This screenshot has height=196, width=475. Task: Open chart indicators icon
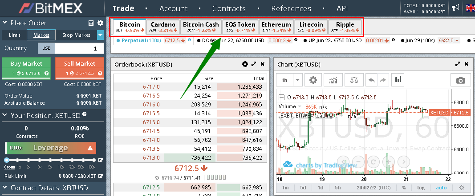coord(333,80)
